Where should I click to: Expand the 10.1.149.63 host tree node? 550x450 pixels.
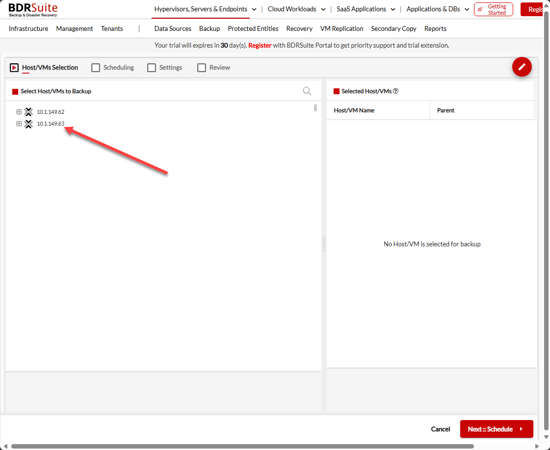tap(19, 124)
